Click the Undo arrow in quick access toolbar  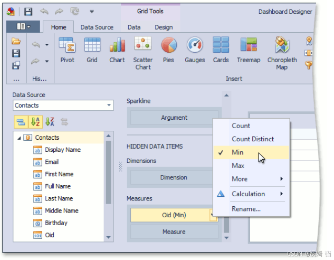[x=44, y=11]
